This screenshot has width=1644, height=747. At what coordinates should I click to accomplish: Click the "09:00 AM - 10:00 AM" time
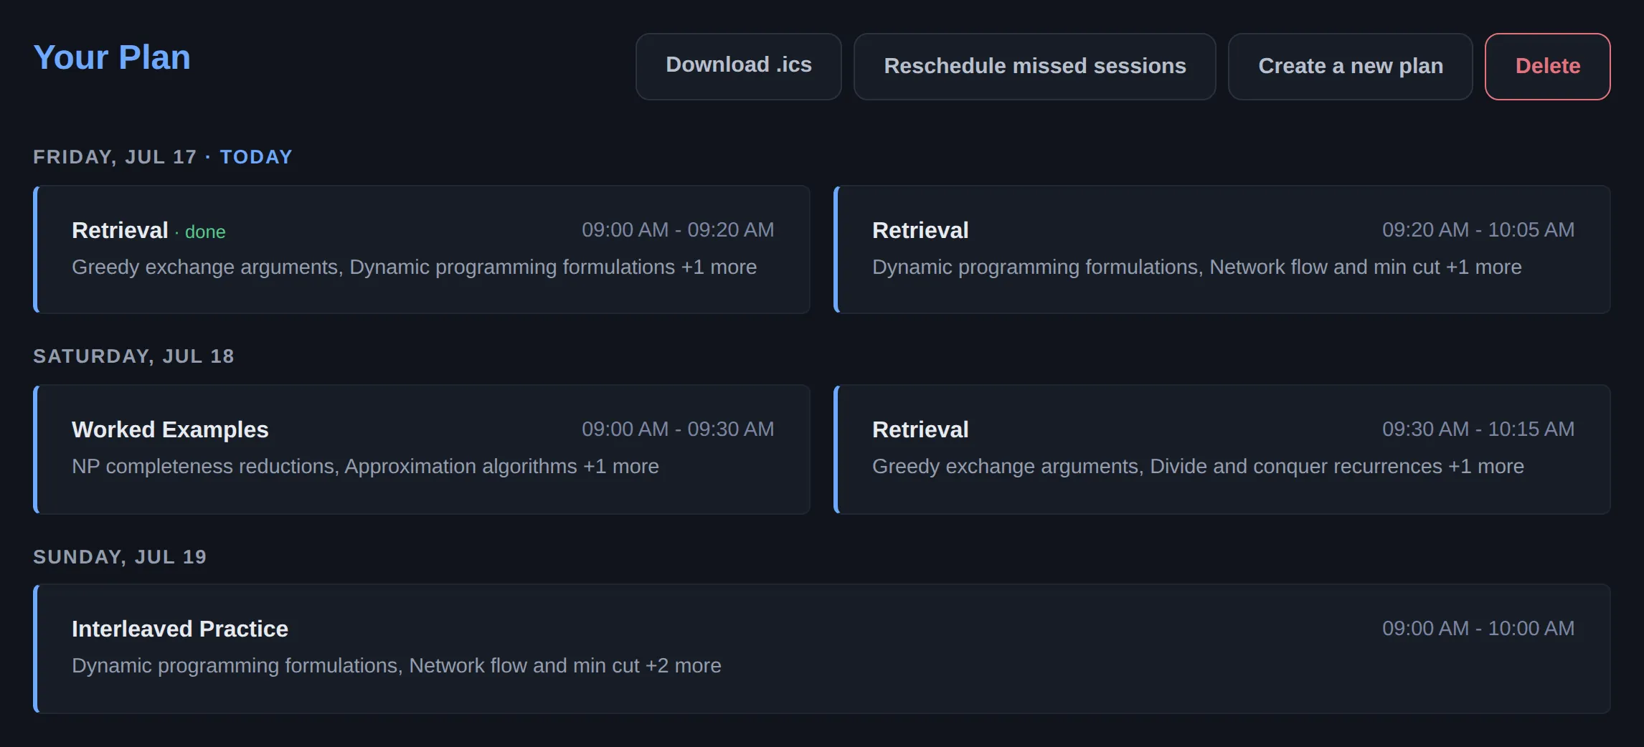pos(1478,628)
